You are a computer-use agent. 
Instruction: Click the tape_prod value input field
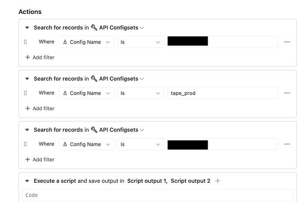pyautogui.click(x=222, y=93)
